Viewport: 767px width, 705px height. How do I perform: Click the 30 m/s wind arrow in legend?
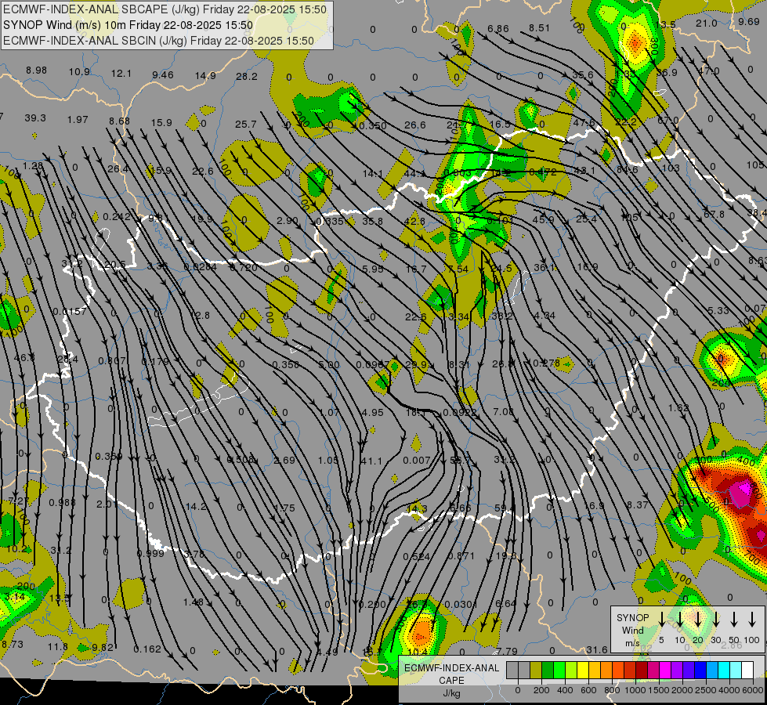(x=715, y=620)
